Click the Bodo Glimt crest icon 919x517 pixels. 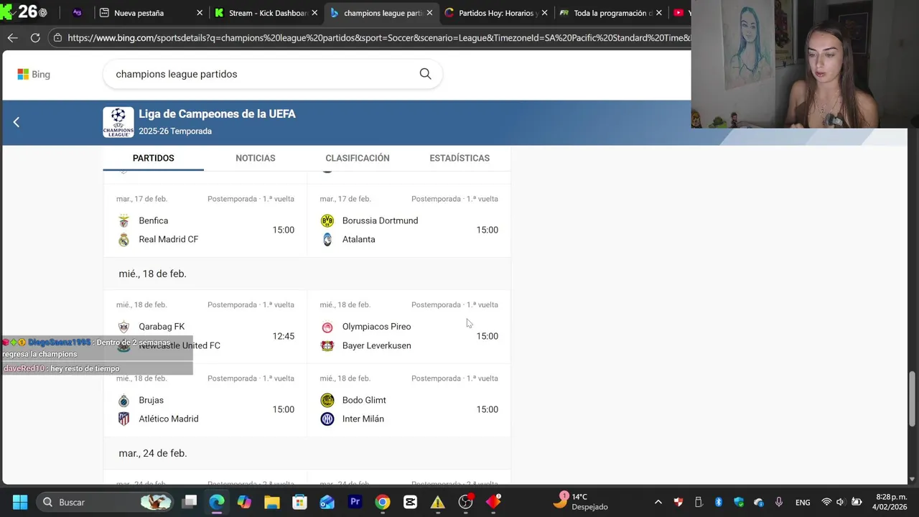coord(327,400)
